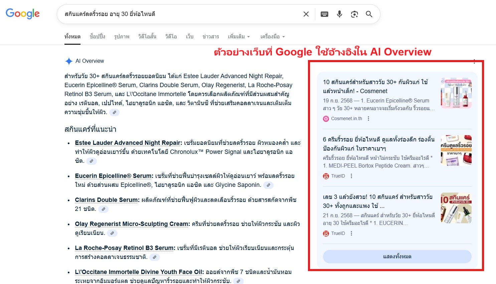Expand the เครื่องมือ tools dropdown
The height and width of the screenshot is (284, 496).
coord(273,37)
